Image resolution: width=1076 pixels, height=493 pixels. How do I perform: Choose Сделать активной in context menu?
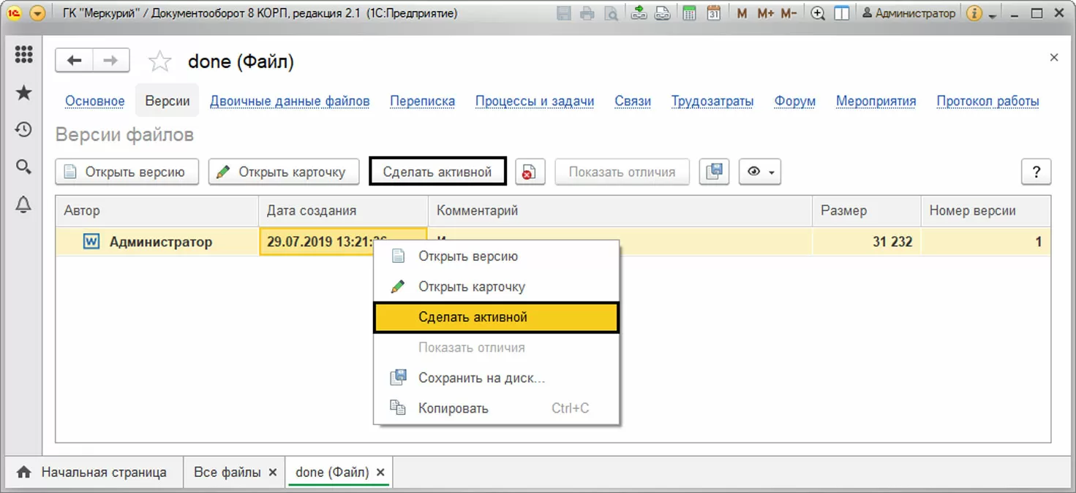pyautogui.click(x=497, y=318)
